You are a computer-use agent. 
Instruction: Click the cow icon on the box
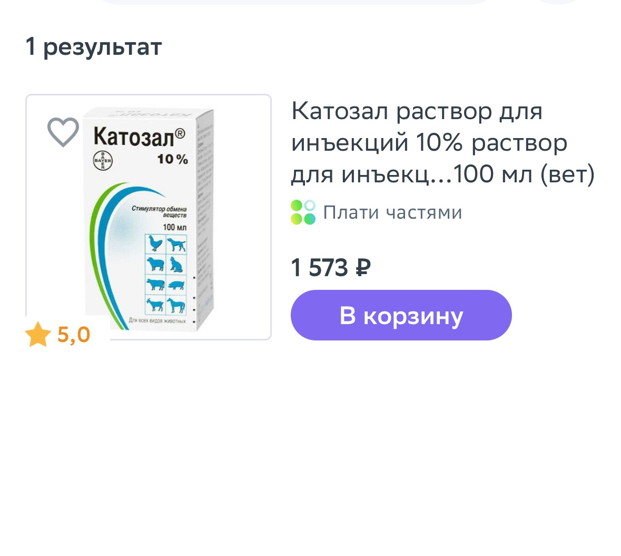[x=155, y=285]
